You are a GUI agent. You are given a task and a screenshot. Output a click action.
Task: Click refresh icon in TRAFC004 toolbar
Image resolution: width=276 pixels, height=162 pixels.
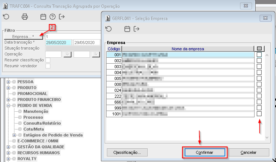6,17
